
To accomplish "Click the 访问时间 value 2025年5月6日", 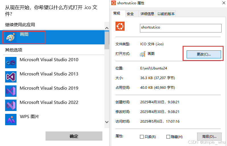I will 160,121.
